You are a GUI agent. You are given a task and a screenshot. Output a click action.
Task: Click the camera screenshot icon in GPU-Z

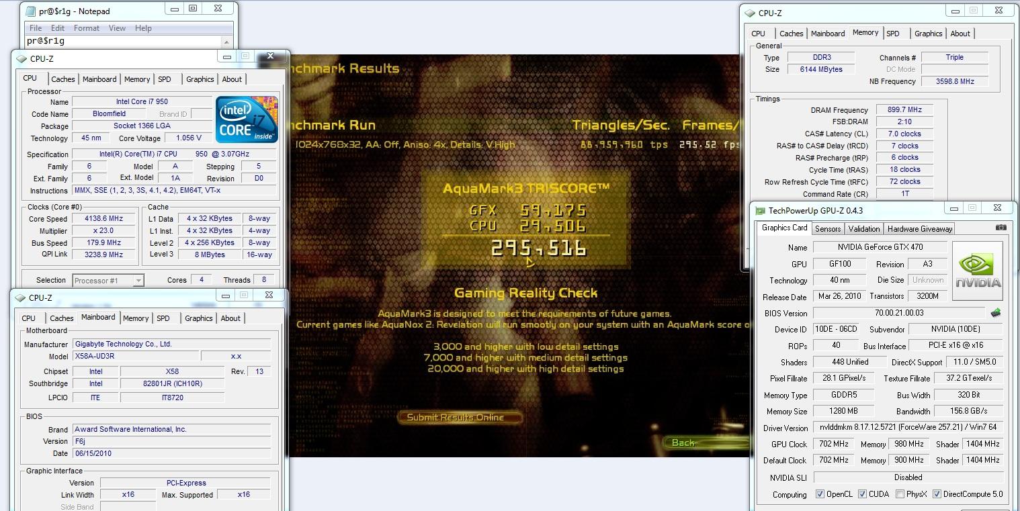click(x=1001, y=228)
